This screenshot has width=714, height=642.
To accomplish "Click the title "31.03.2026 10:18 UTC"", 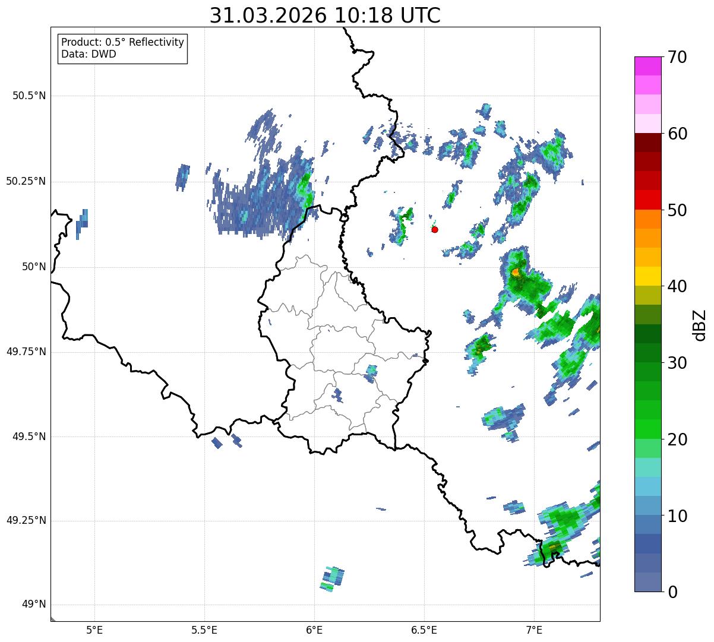I will pyautogui.click(x=325, y=15).
